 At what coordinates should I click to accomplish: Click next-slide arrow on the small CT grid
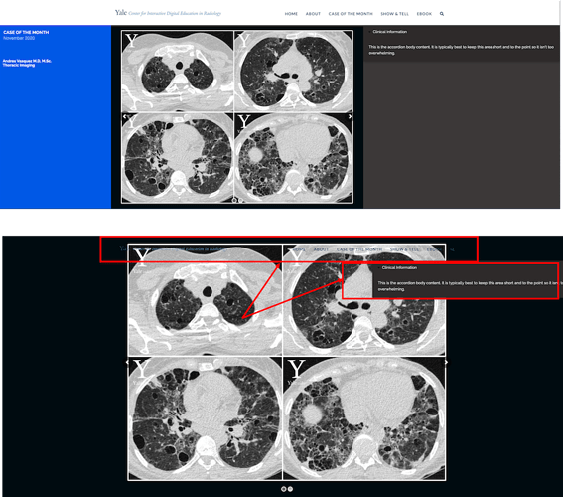point(350,116)
